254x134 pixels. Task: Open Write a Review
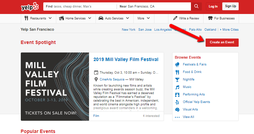[x=186, y=18]
